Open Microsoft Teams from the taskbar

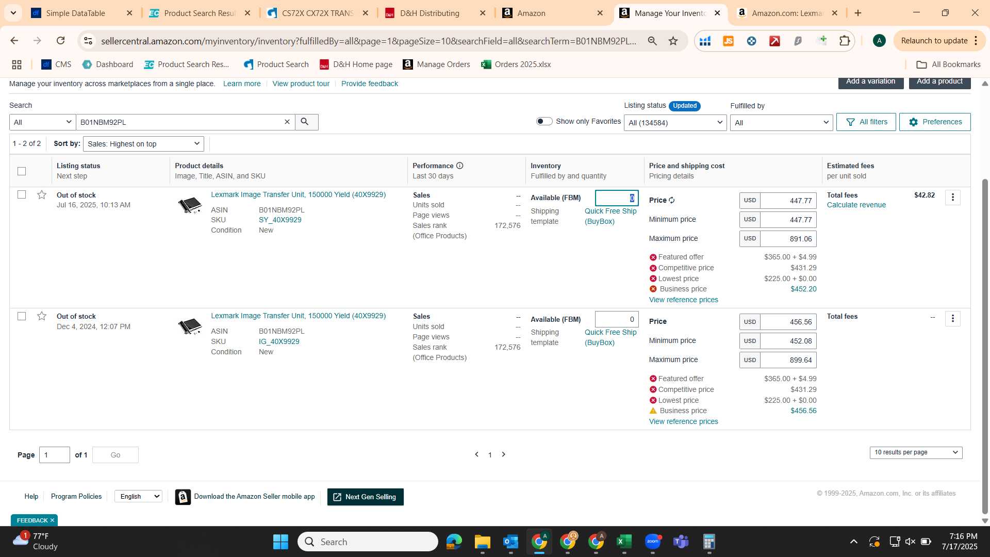coord(681,542)
